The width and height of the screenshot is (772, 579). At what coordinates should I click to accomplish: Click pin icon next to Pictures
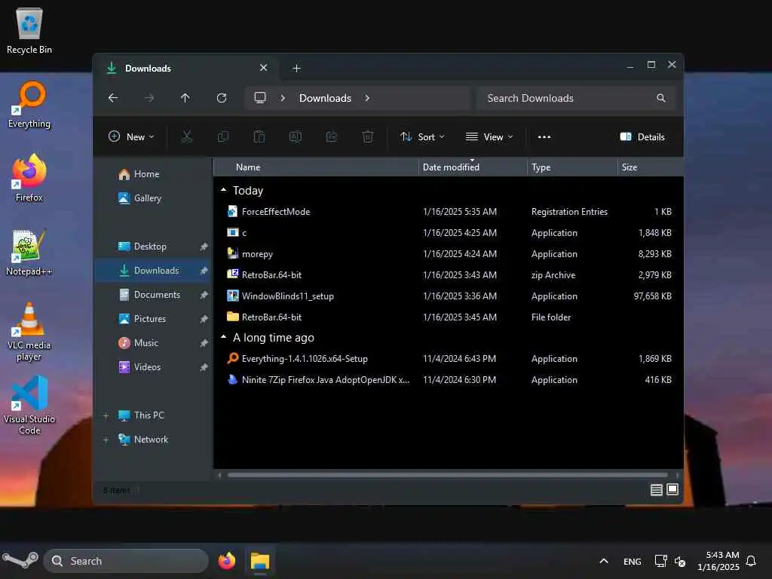coord(204,319)
